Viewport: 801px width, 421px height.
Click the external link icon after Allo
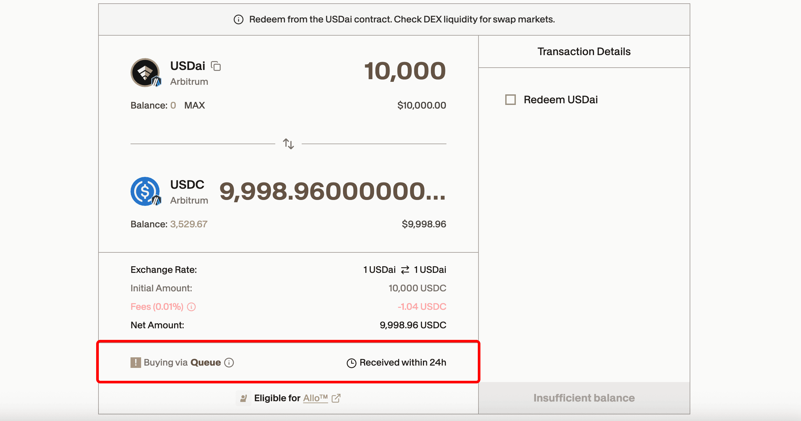336,398
